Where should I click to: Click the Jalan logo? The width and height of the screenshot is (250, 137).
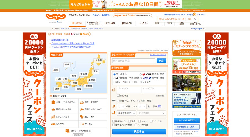[56, 17]
